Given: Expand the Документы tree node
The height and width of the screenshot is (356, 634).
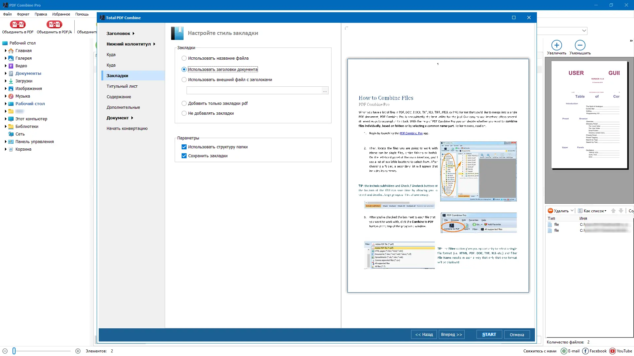Looking at the screenshot, I should (x=6, y=74).
